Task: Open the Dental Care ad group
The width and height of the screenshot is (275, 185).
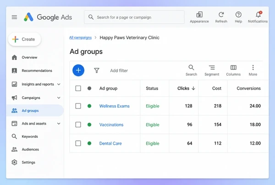Action: [x=110, y=143]
